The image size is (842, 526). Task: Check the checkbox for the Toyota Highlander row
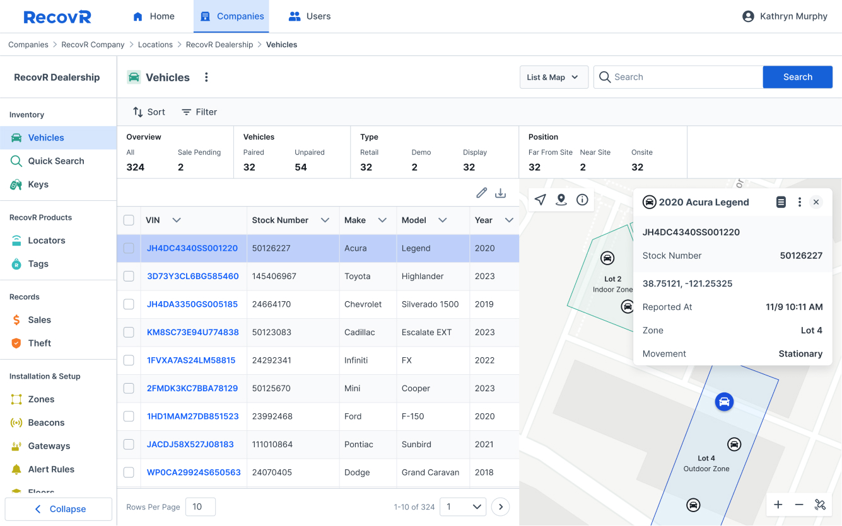point(129,276)
